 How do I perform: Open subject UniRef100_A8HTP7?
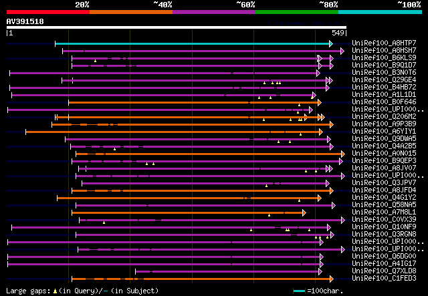click(384, 43)
